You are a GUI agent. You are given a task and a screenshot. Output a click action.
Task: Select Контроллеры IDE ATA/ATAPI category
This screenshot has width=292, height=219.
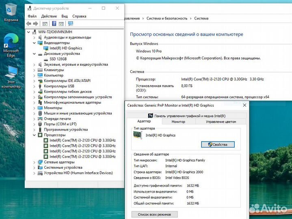point(67,81)
